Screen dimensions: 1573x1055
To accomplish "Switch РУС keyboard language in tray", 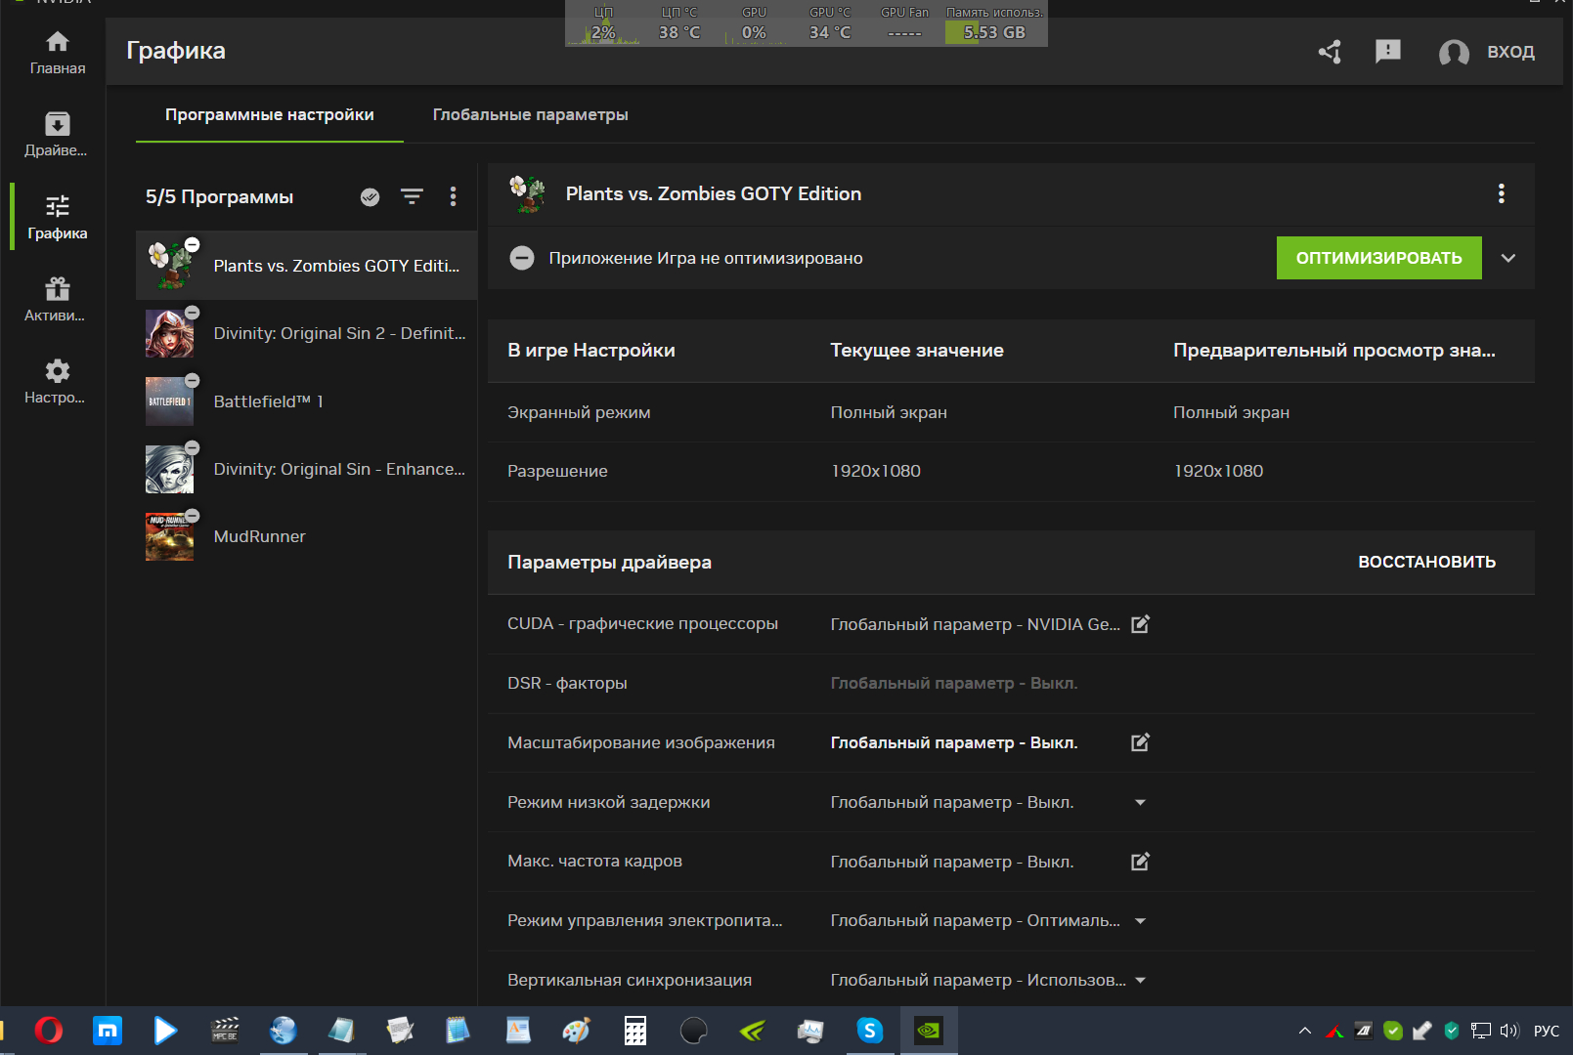I will [1547, 1031].
